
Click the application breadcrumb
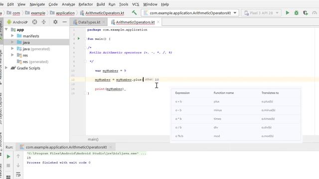[65, 13]
